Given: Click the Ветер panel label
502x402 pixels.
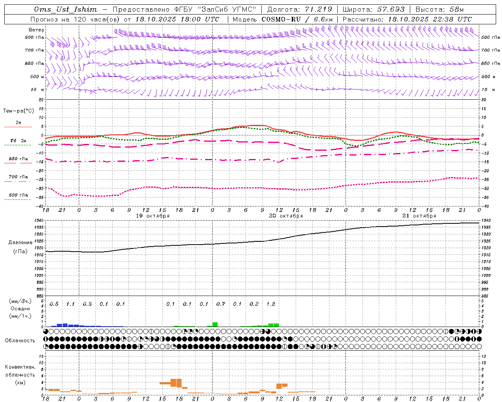Looking at the screenshot, I should coord(36,30).
